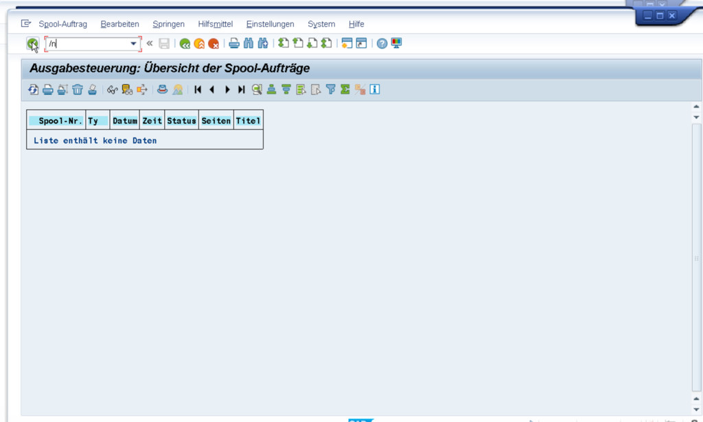Show request attributes icon
Viewport: 703px width, 422px height.
tap(127, 90)
